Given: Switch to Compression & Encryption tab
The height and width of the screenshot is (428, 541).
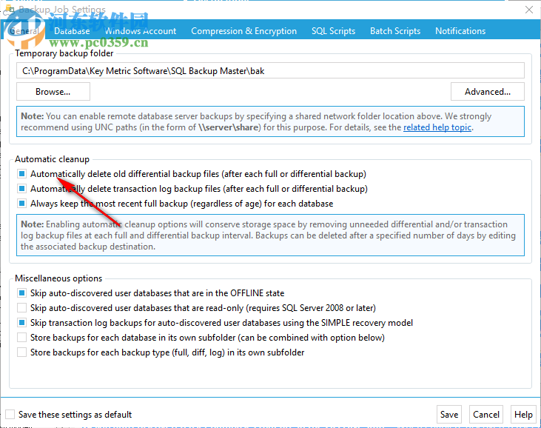Looking at the screenshot, I should click(x=243, y=31).
